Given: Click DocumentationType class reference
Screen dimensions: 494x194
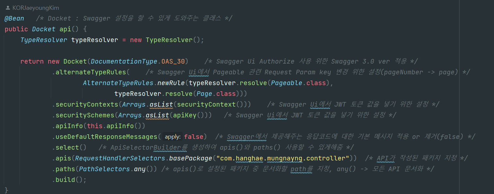Looking at the screenshot, I should coord(124,61).
